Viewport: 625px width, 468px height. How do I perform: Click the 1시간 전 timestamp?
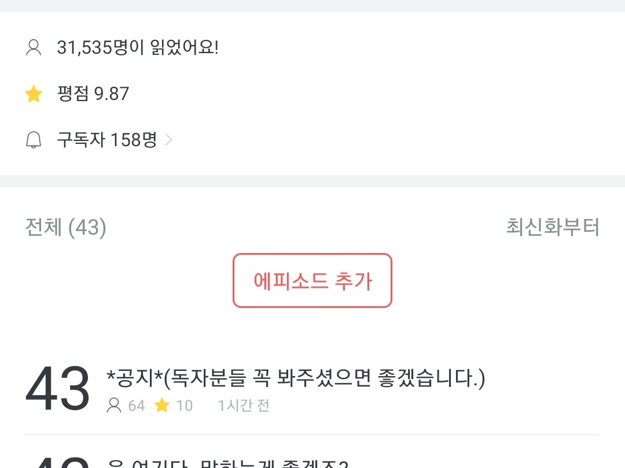pyautogui.click(x=244, y=406)
